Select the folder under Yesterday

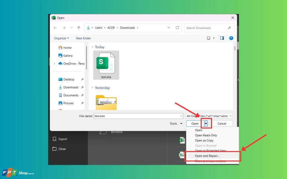pos(106,102)
